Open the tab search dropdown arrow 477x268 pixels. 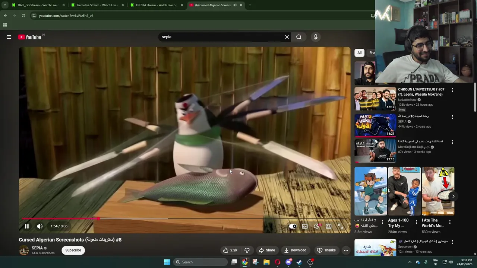click(x=5, y=5)
